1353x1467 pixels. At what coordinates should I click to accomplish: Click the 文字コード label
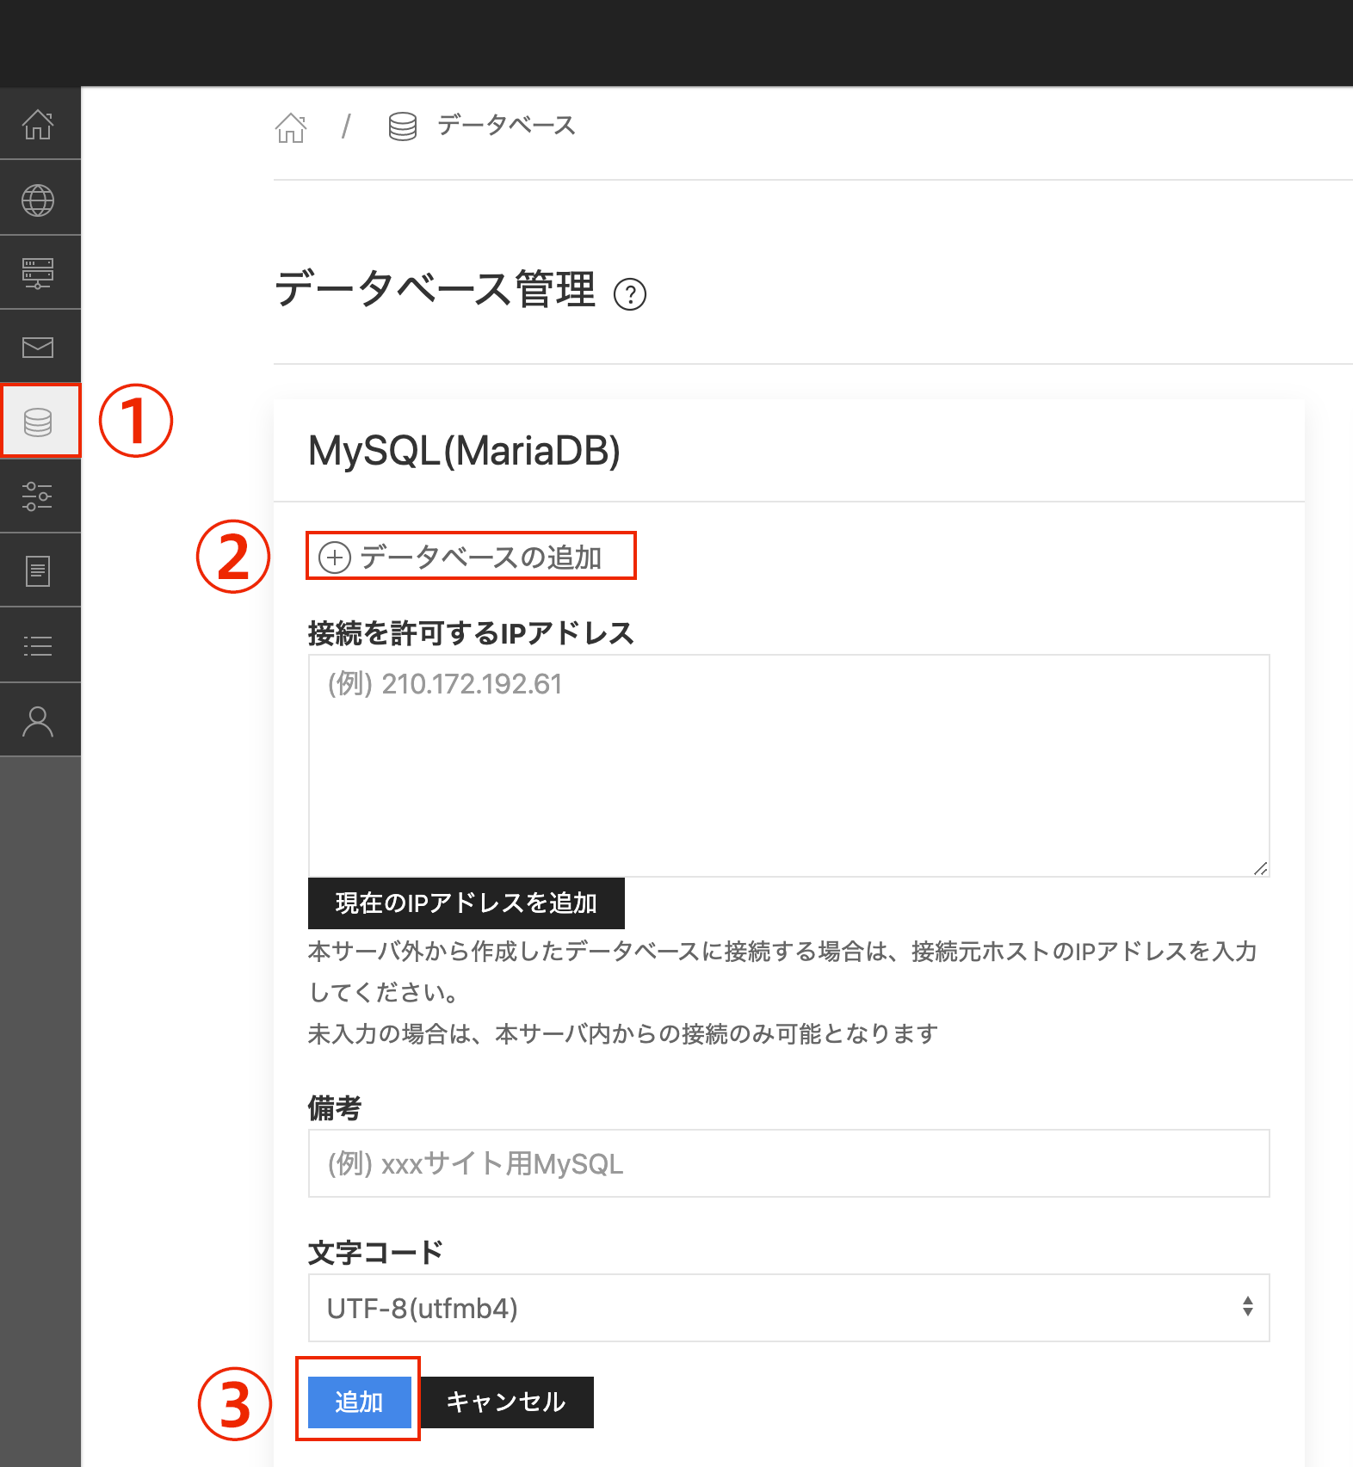coord(376,1252)
